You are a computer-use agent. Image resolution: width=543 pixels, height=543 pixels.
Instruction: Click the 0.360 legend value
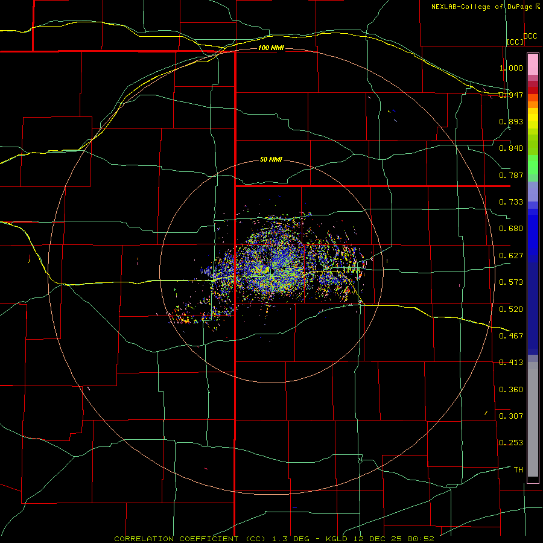click(x=511, y=390)
